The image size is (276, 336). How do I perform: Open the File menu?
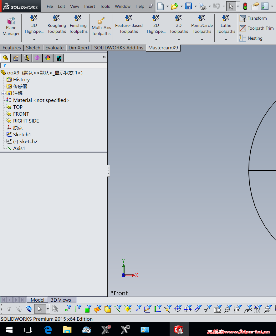(x=49, y=7)
